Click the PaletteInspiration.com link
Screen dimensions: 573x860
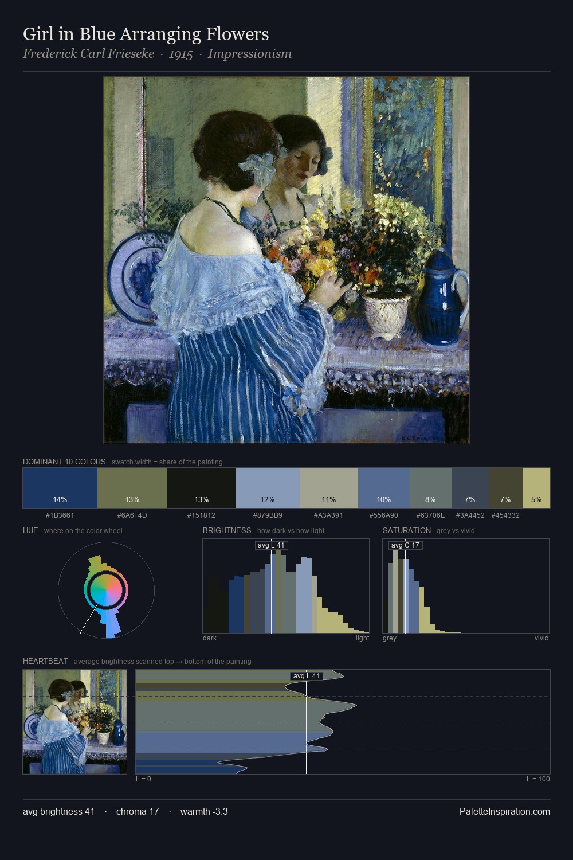click(505, 811)
